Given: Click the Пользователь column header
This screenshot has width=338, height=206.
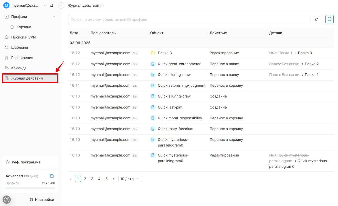Looking at the screenshot, I should point(103,33).
